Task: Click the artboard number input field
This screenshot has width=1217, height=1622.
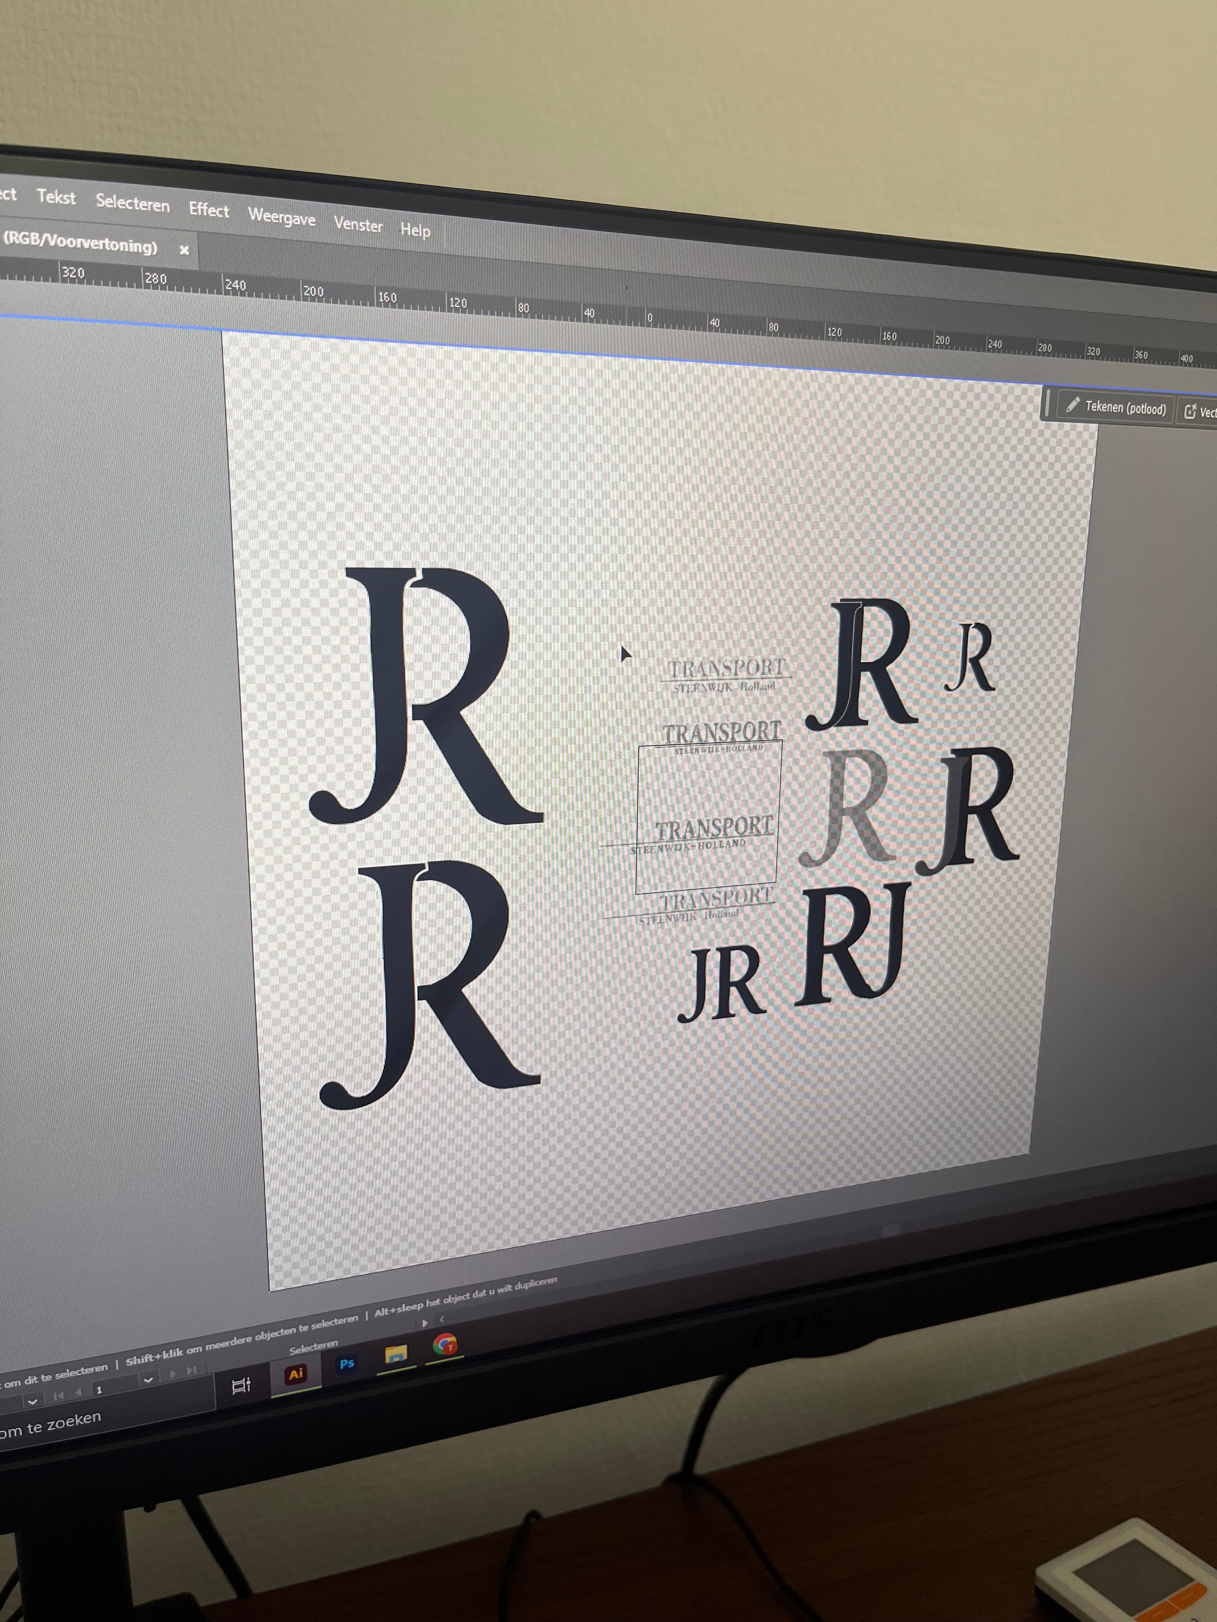Action: click(110, 1388)
